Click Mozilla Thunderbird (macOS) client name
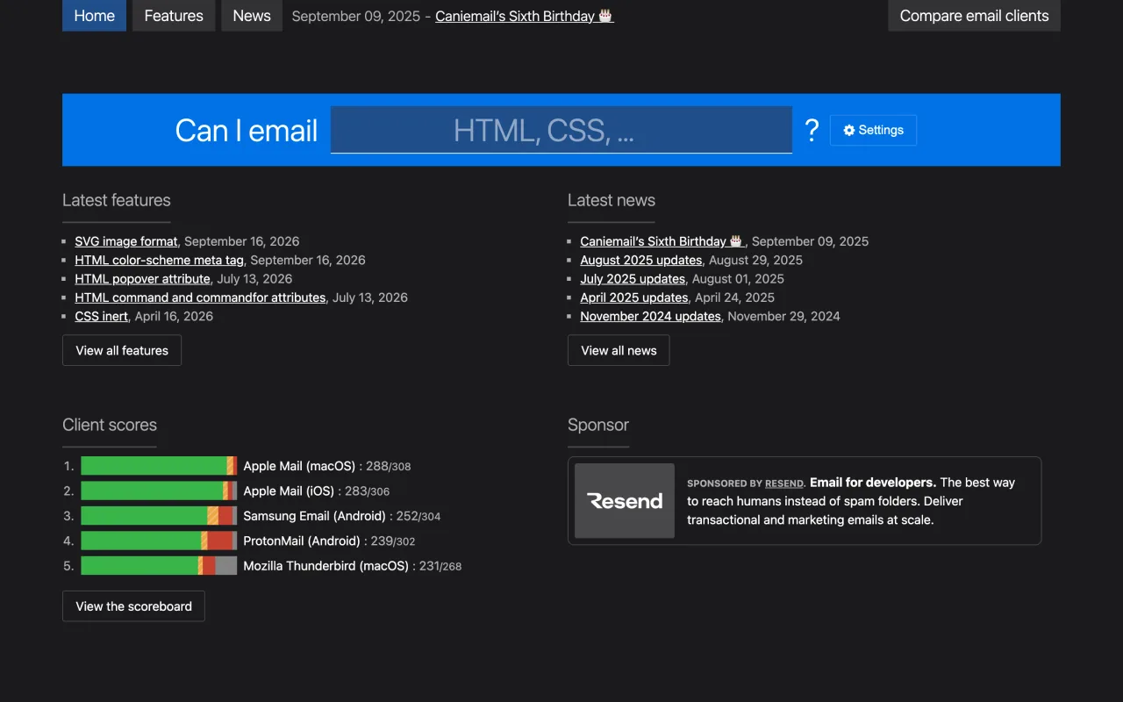Image resolution: width=1123 pixels, height=702 pixels. tap(325, 566)
